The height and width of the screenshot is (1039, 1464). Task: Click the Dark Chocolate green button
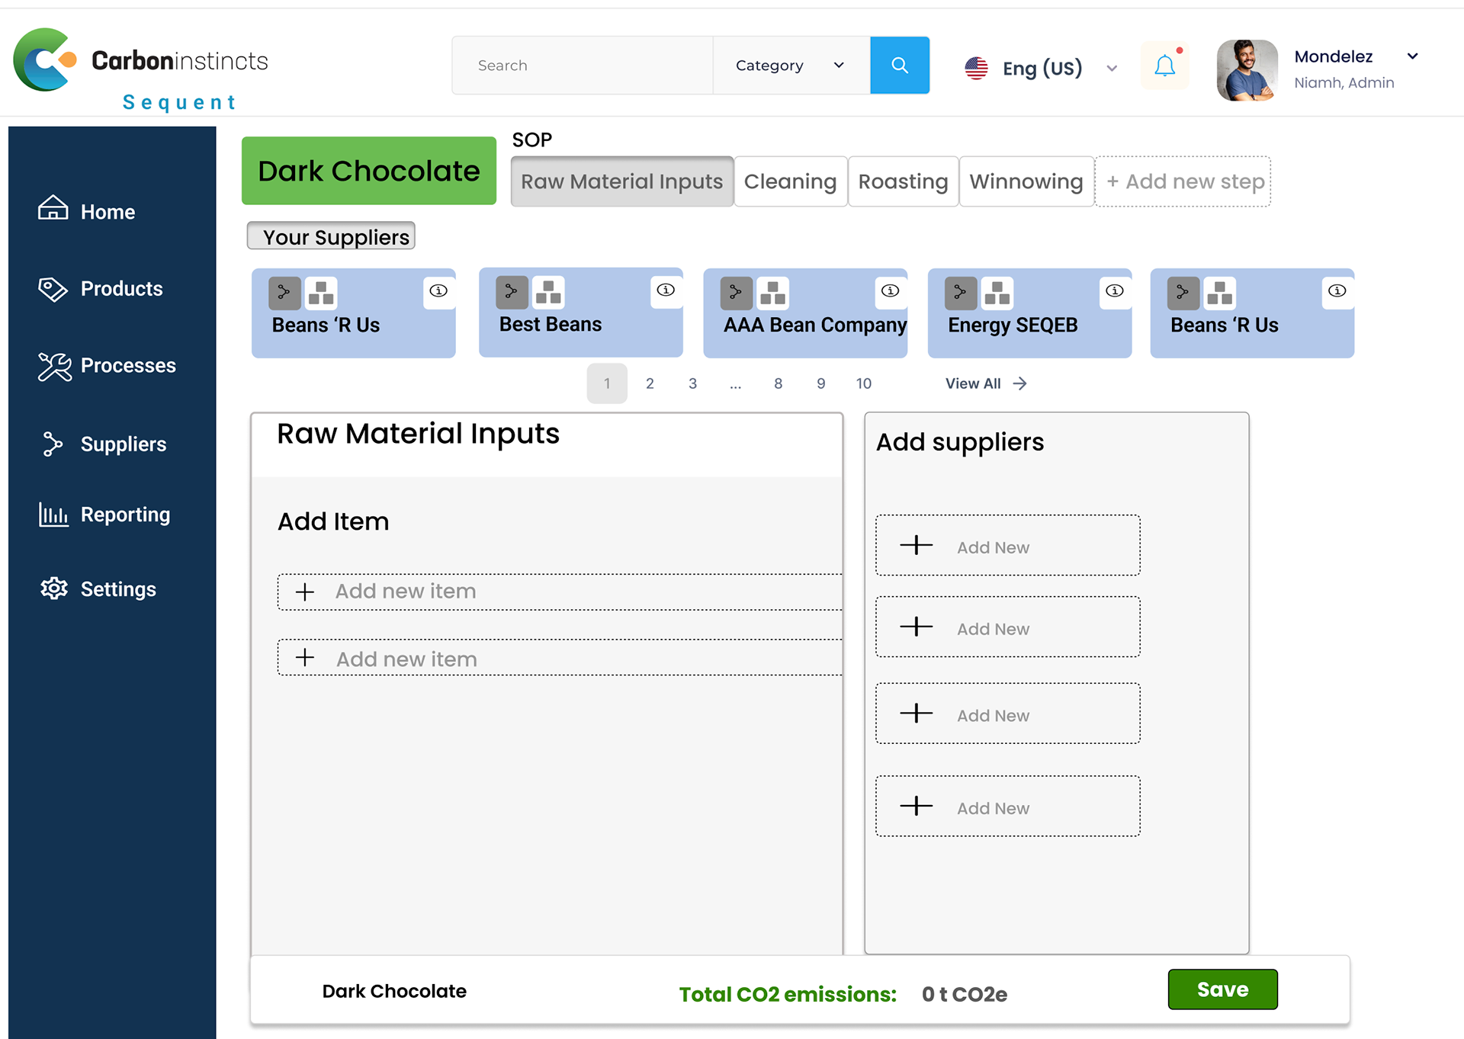click(369, 171)
